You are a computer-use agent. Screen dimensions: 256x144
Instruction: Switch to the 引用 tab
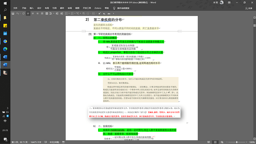click(x=55, y=8)
